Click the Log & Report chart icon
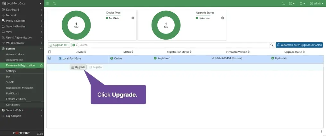Viewport: 326px width, 137px height. [3, 116]
